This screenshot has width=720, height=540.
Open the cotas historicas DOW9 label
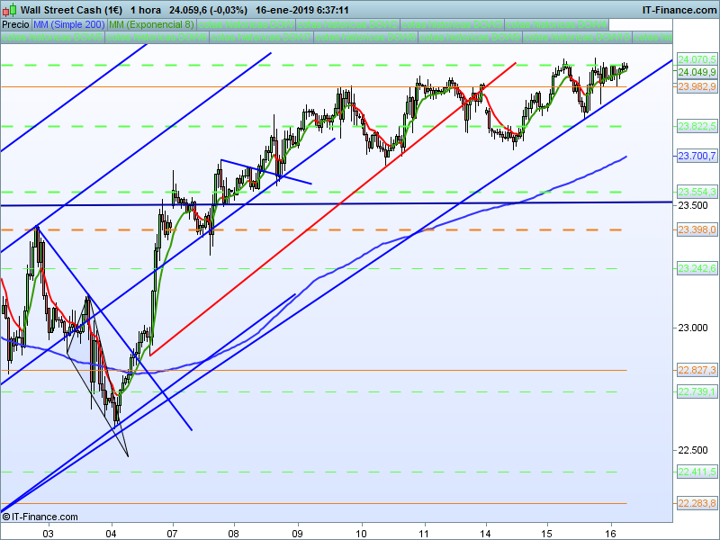click(x=470, y=37)
